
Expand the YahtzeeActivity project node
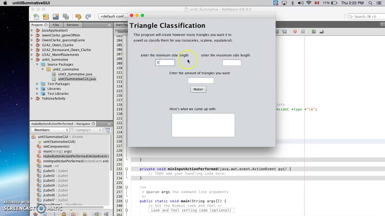[x=32, y=98]
